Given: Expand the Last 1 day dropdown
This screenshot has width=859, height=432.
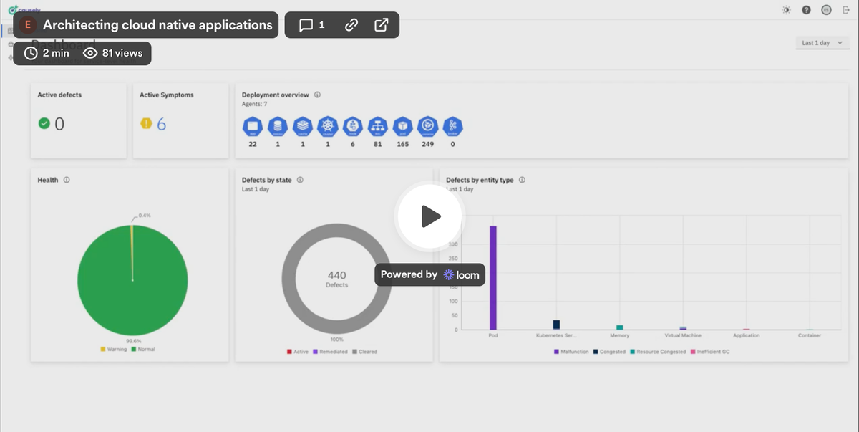Looking at the screenshot, I should tap(820, 43).
